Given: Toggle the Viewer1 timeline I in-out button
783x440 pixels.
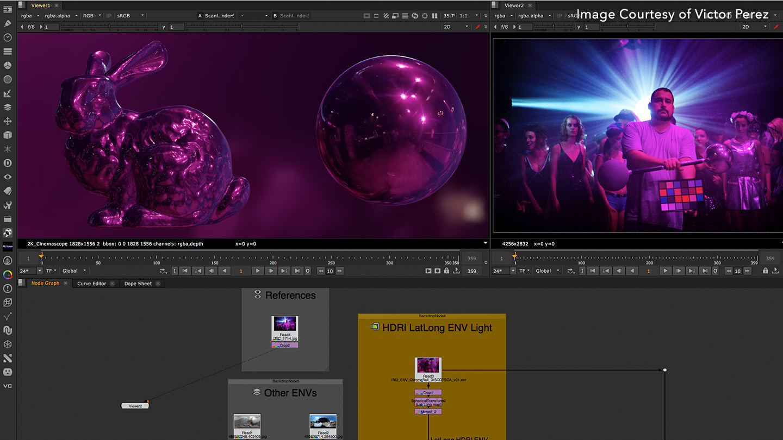Looking at the screenshot, I should click(x=175, y=271).
